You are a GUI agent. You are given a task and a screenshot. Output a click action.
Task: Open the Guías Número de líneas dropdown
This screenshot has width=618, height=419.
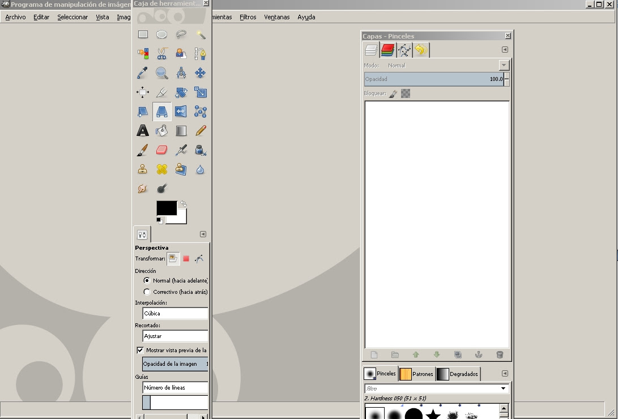point(176,387)
